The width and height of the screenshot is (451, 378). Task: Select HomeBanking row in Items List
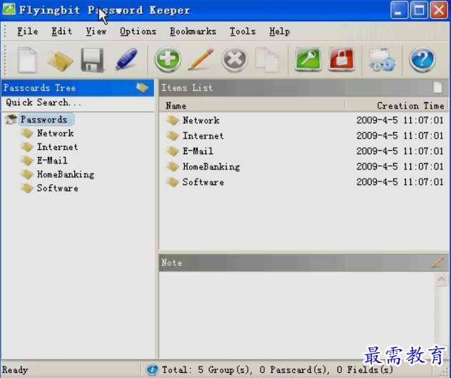(303, 166)
